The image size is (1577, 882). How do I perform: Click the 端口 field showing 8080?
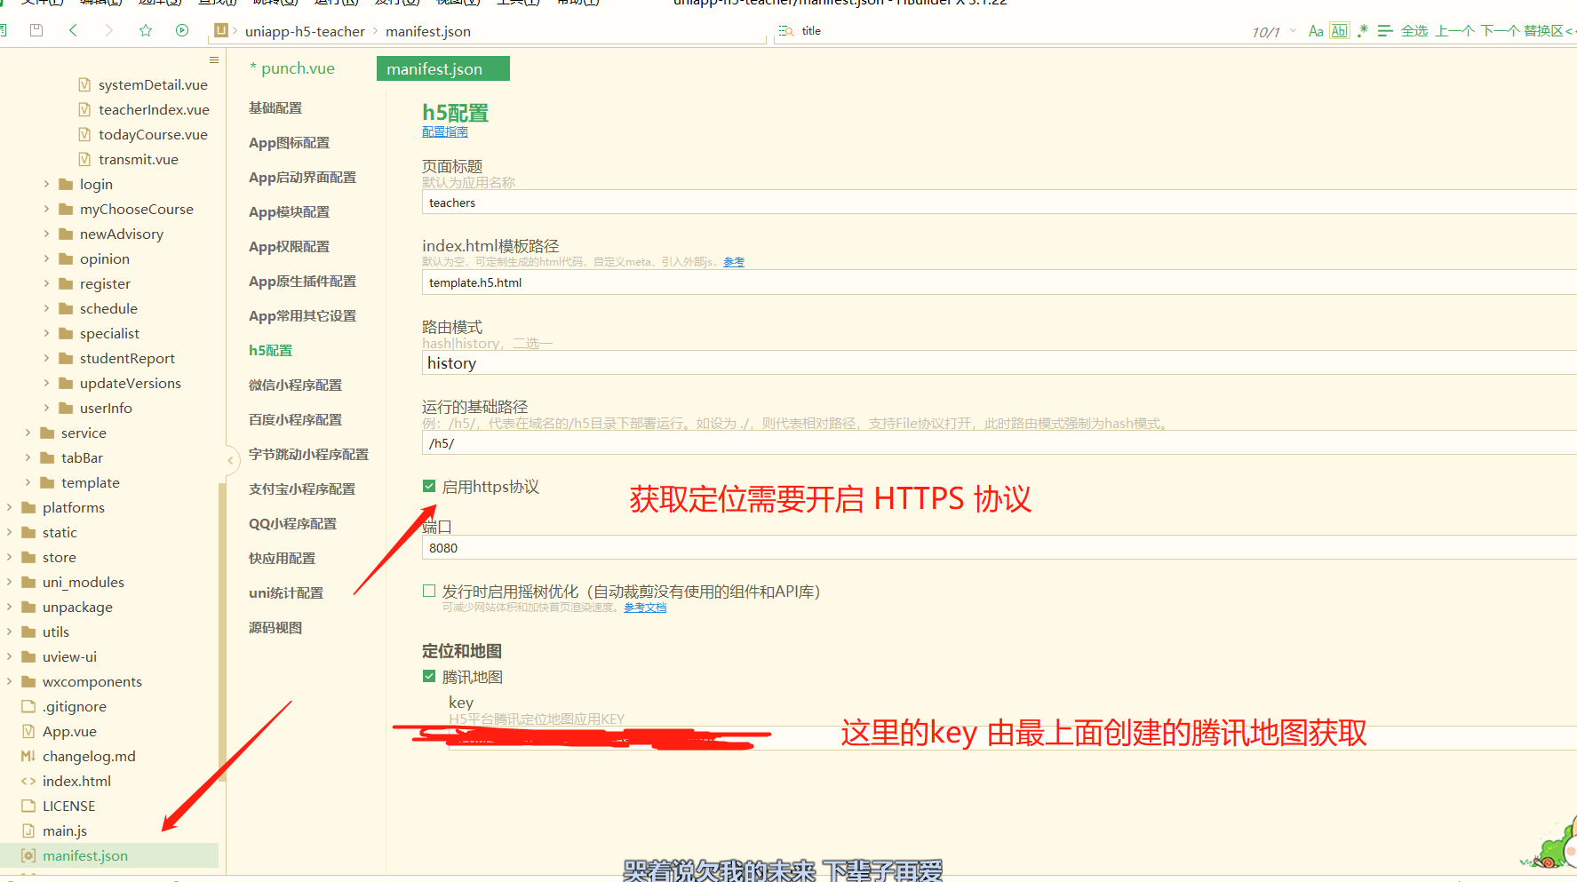[1000, 547]
